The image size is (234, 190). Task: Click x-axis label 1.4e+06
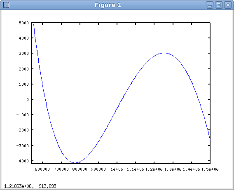(192, 169)
